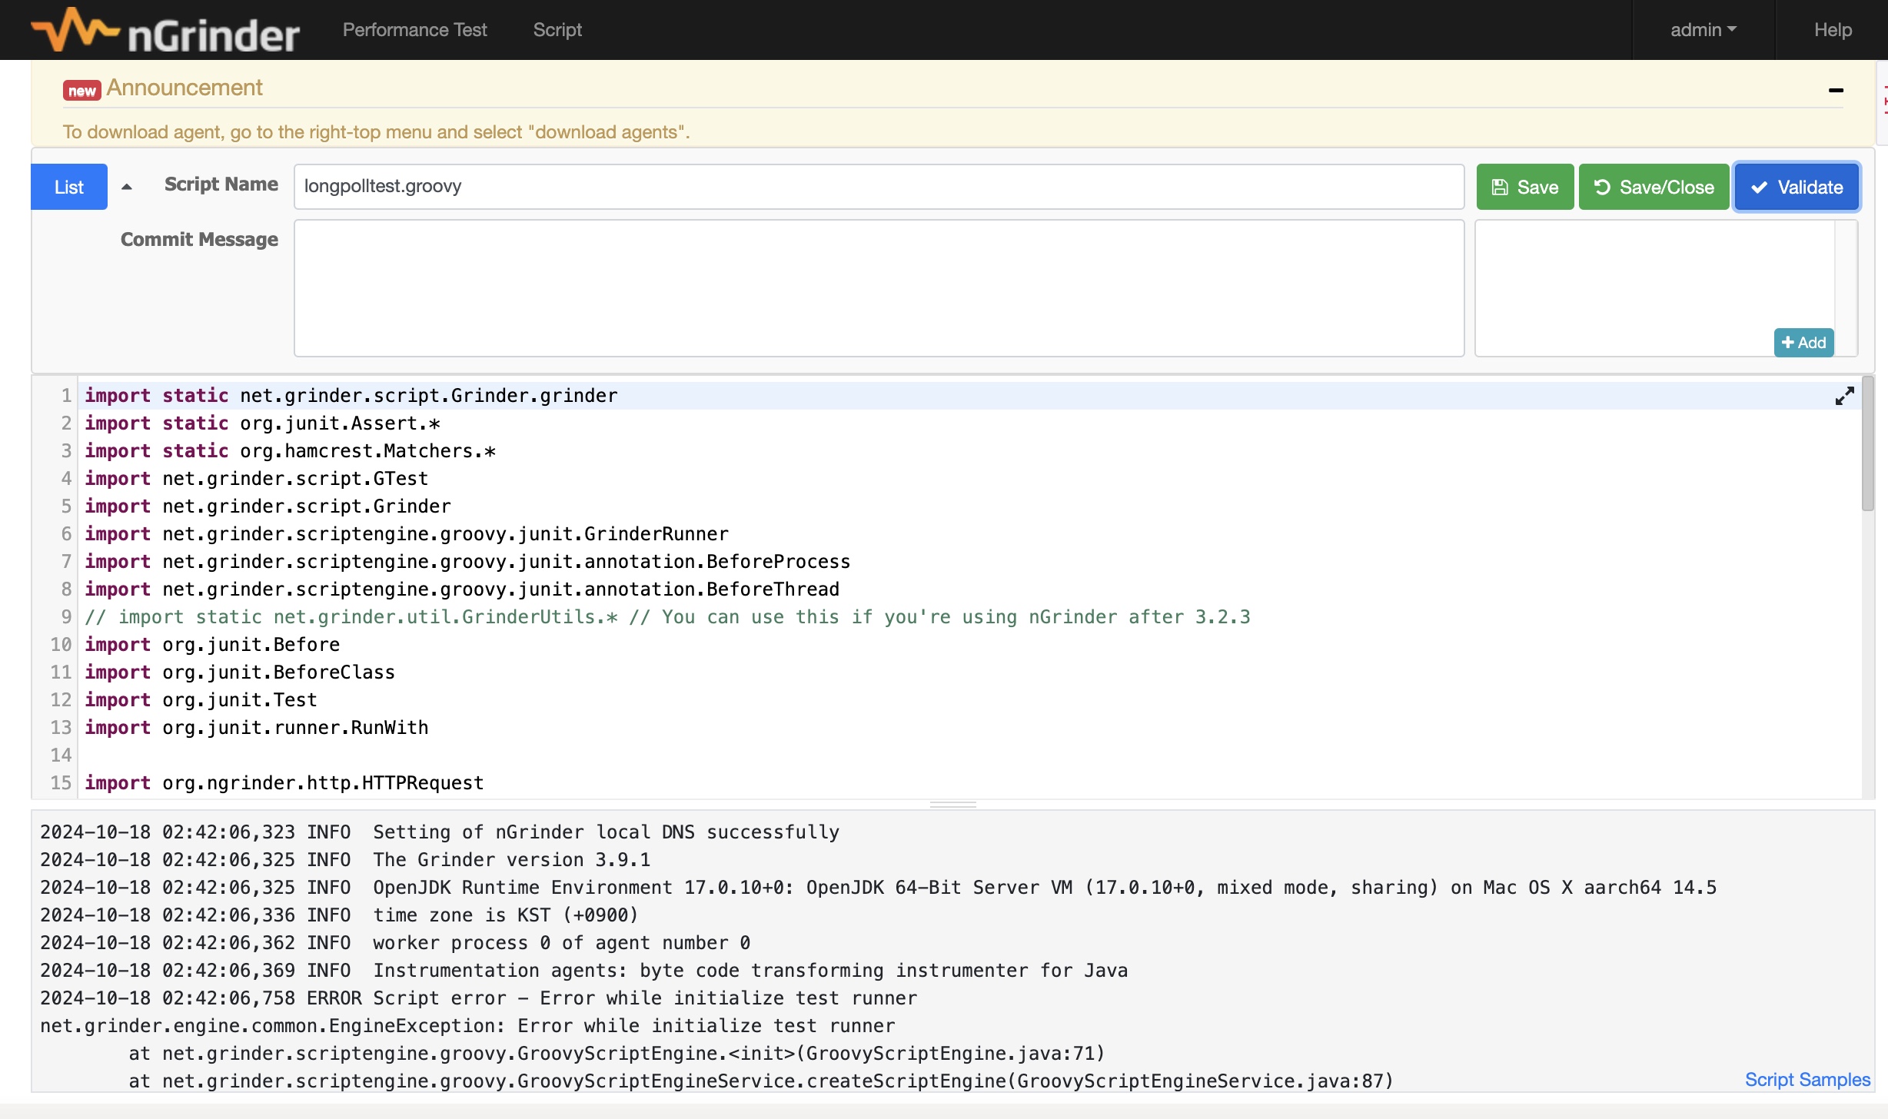The width and height of the screenshot is (1888, 1119).
Task: Click the OpenJDK Runtime Environment log line
Action: click(878, 888)
